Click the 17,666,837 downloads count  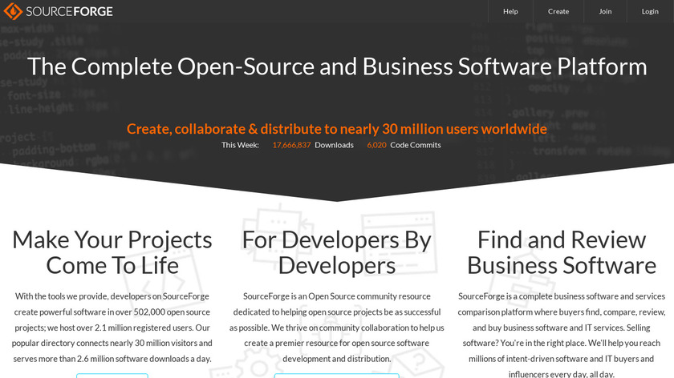291,145
